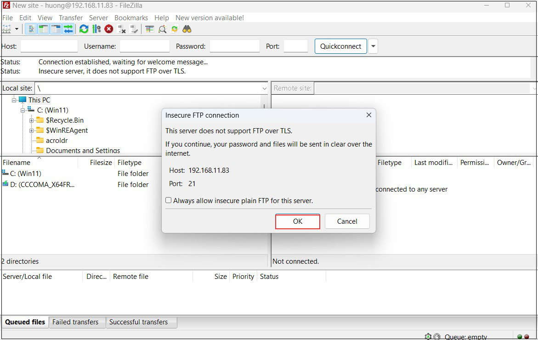Switch to Queued files tab

(x=25, y=322)
